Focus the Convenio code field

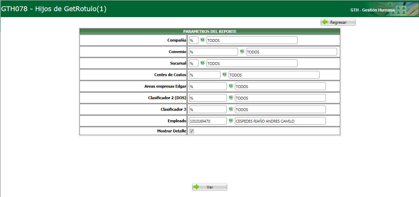point(213,52)
